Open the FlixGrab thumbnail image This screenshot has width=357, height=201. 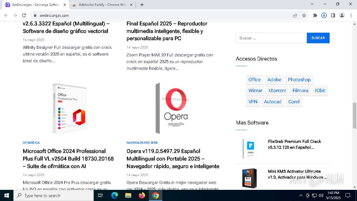[249, 149]
